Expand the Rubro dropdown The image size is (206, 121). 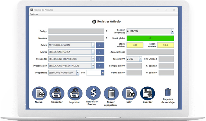pyautogui.click(x=93, y=45)
